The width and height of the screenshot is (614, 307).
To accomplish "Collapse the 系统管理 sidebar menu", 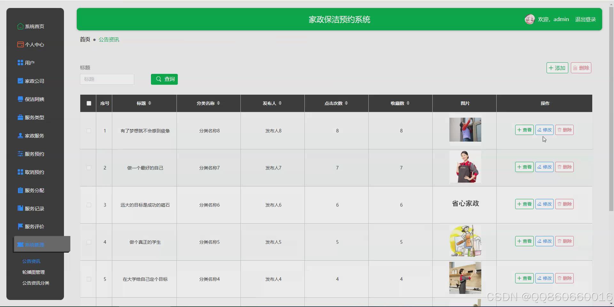I will tap(42, 245).
